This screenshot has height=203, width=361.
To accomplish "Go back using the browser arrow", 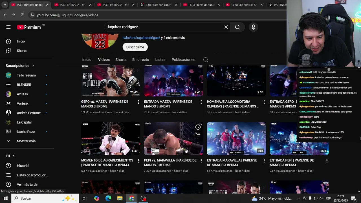I will point(5,15).
